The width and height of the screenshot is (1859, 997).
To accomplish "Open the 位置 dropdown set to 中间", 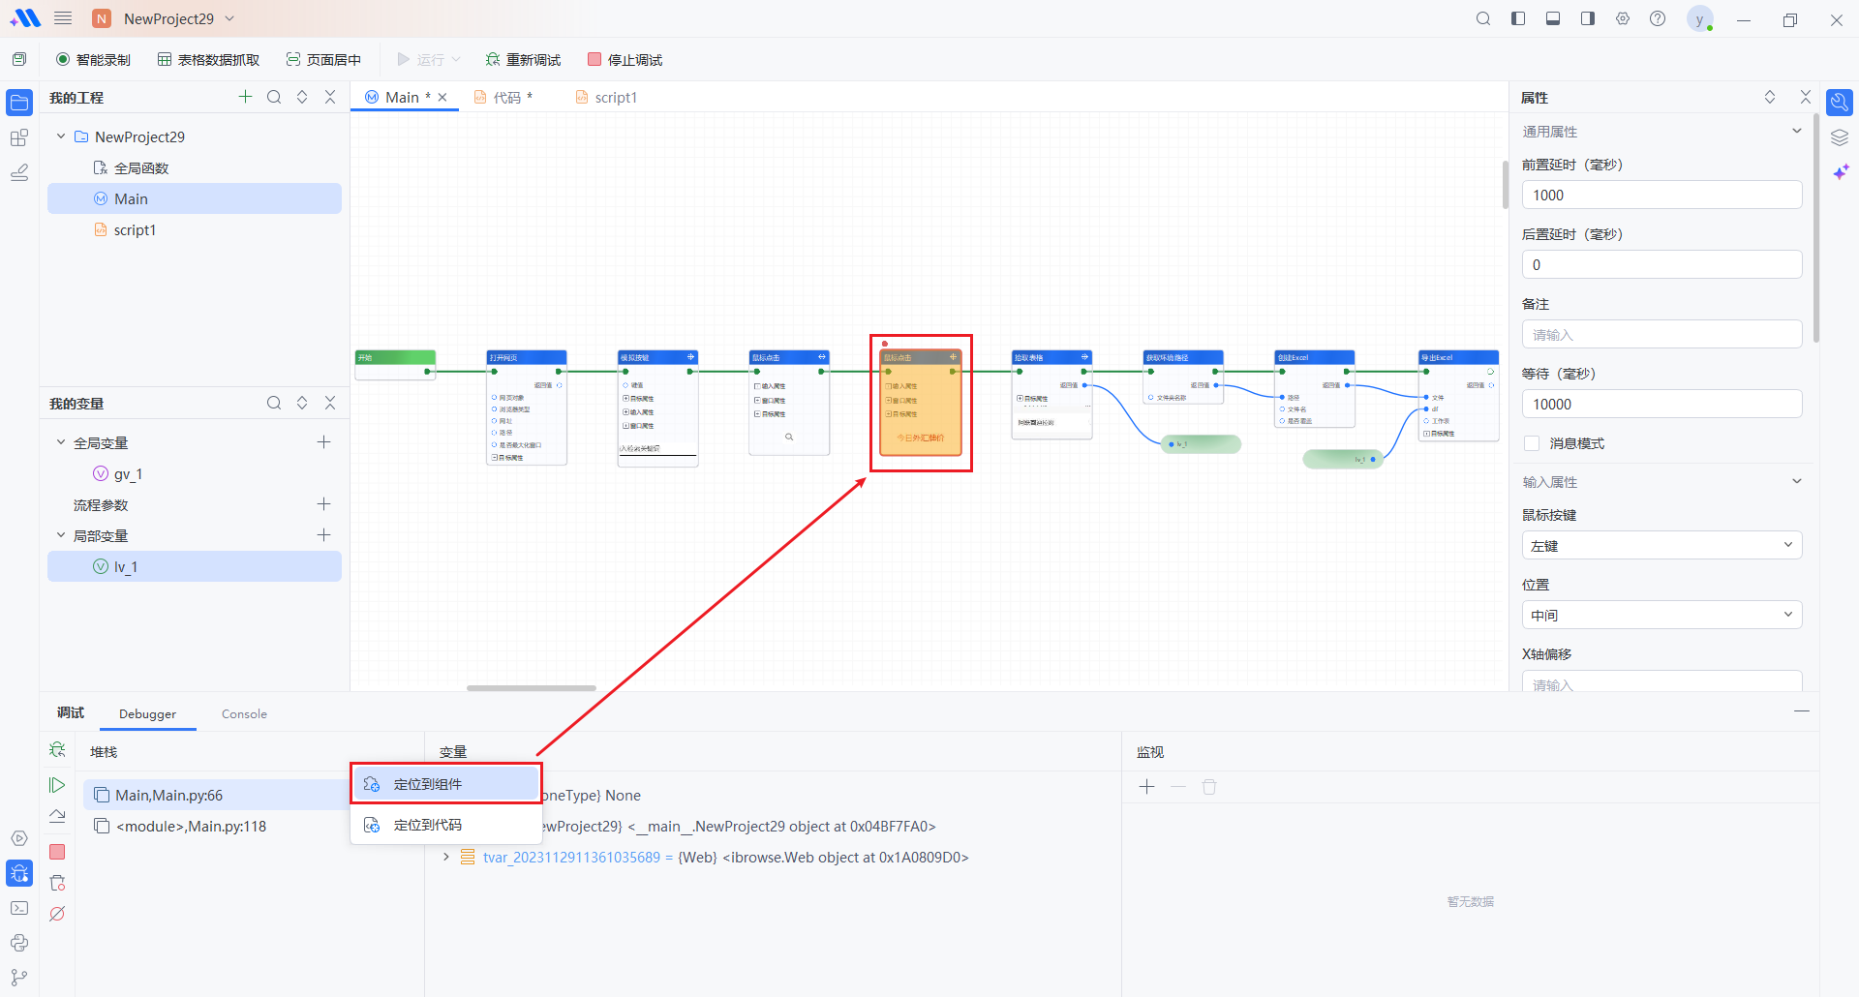I will [x=1661, y=616].
